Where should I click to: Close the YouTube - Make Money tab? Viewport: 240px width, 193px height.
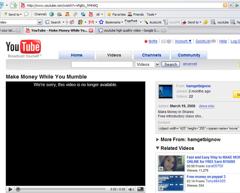[91, 30]
